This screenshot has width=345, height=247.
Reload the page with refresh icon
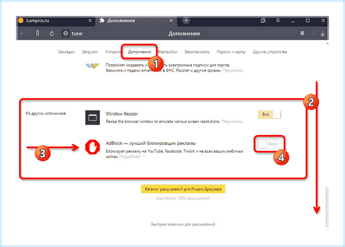(52, 33)
